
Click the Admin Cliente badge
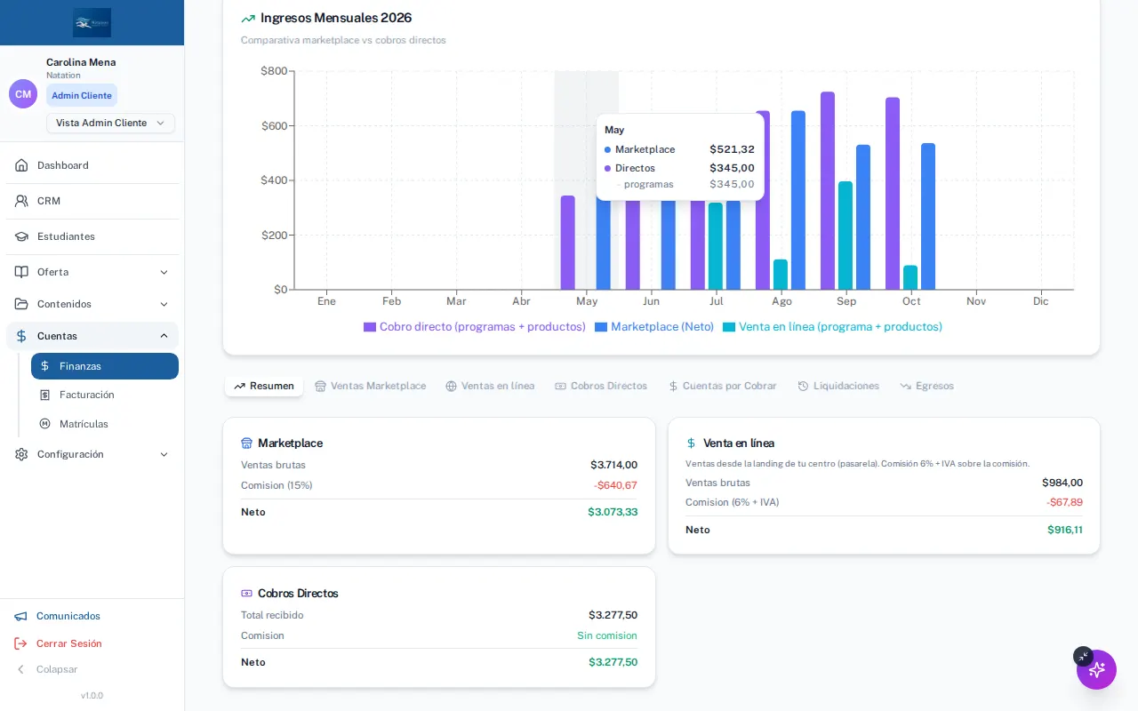coord(82,95)
